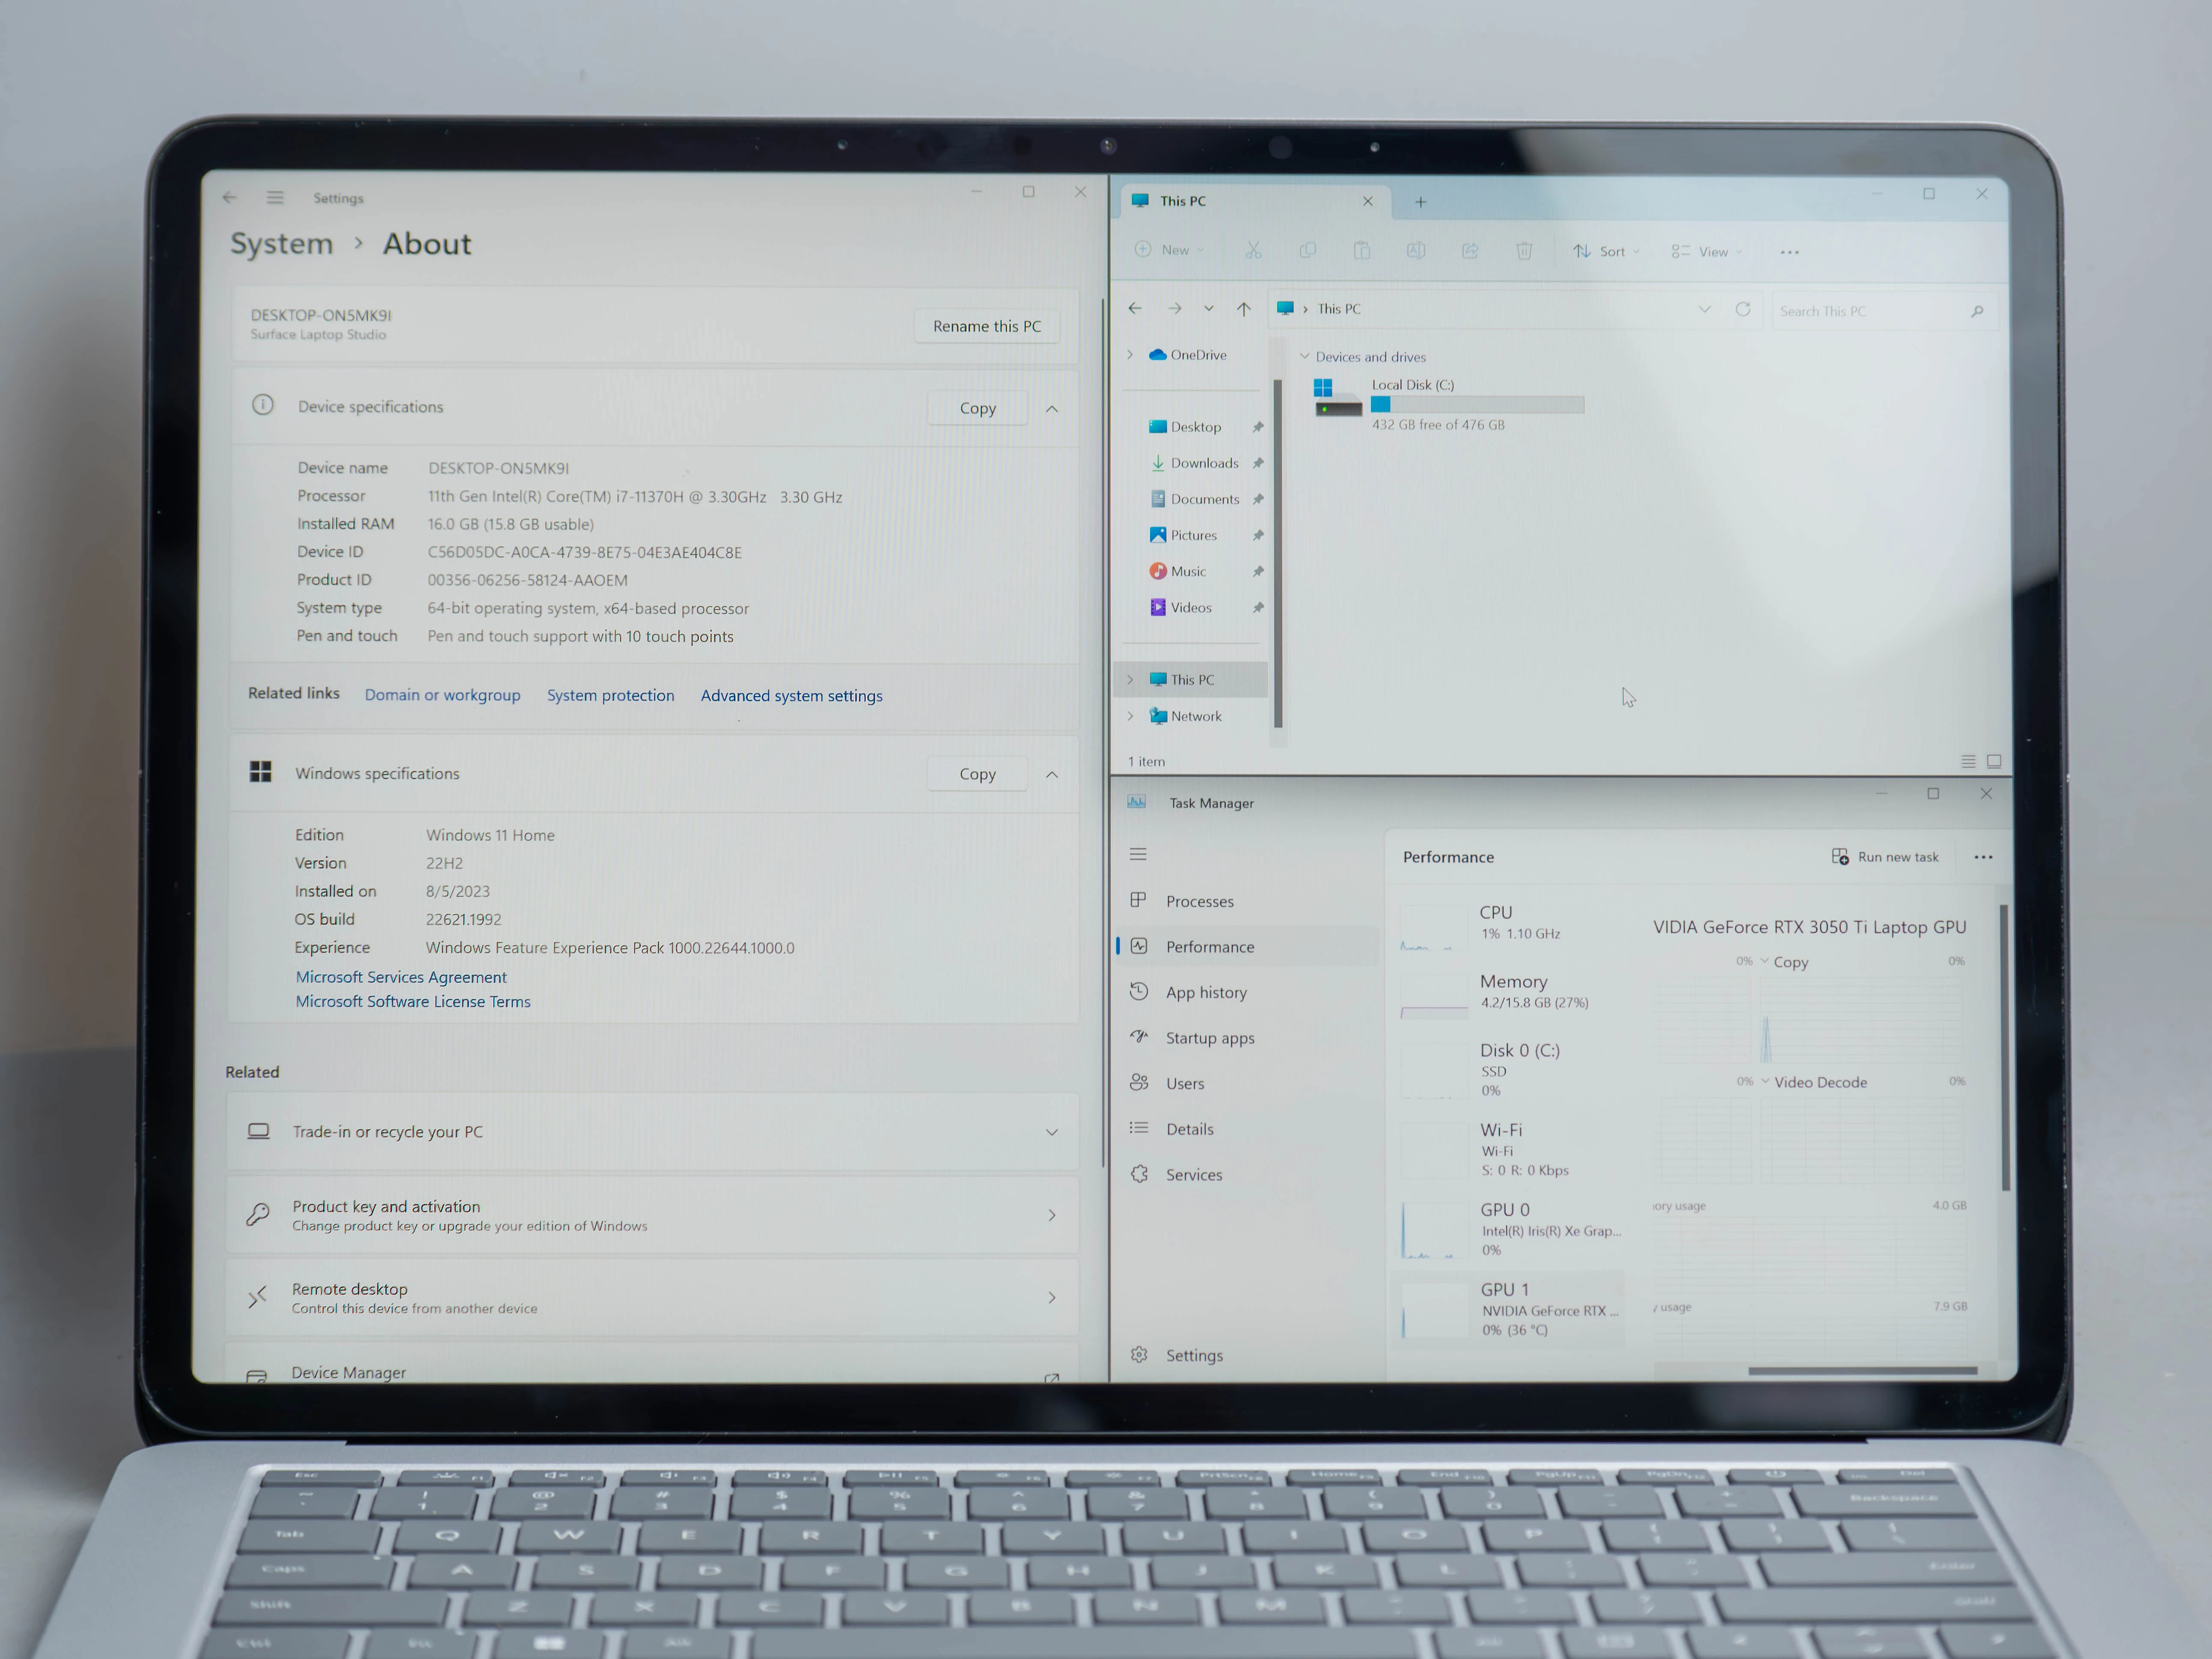
Task: Click the Sort menu in File Explorer toolbar
Action: pyautogui.click(x=1606, y=251)
